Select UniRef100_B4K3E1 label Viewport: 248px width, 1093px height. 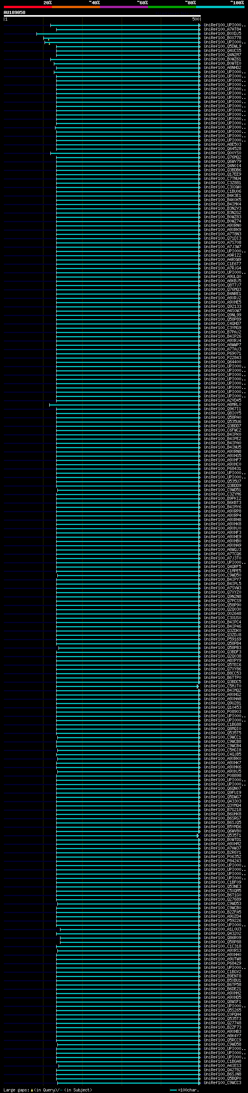point(222,195)
